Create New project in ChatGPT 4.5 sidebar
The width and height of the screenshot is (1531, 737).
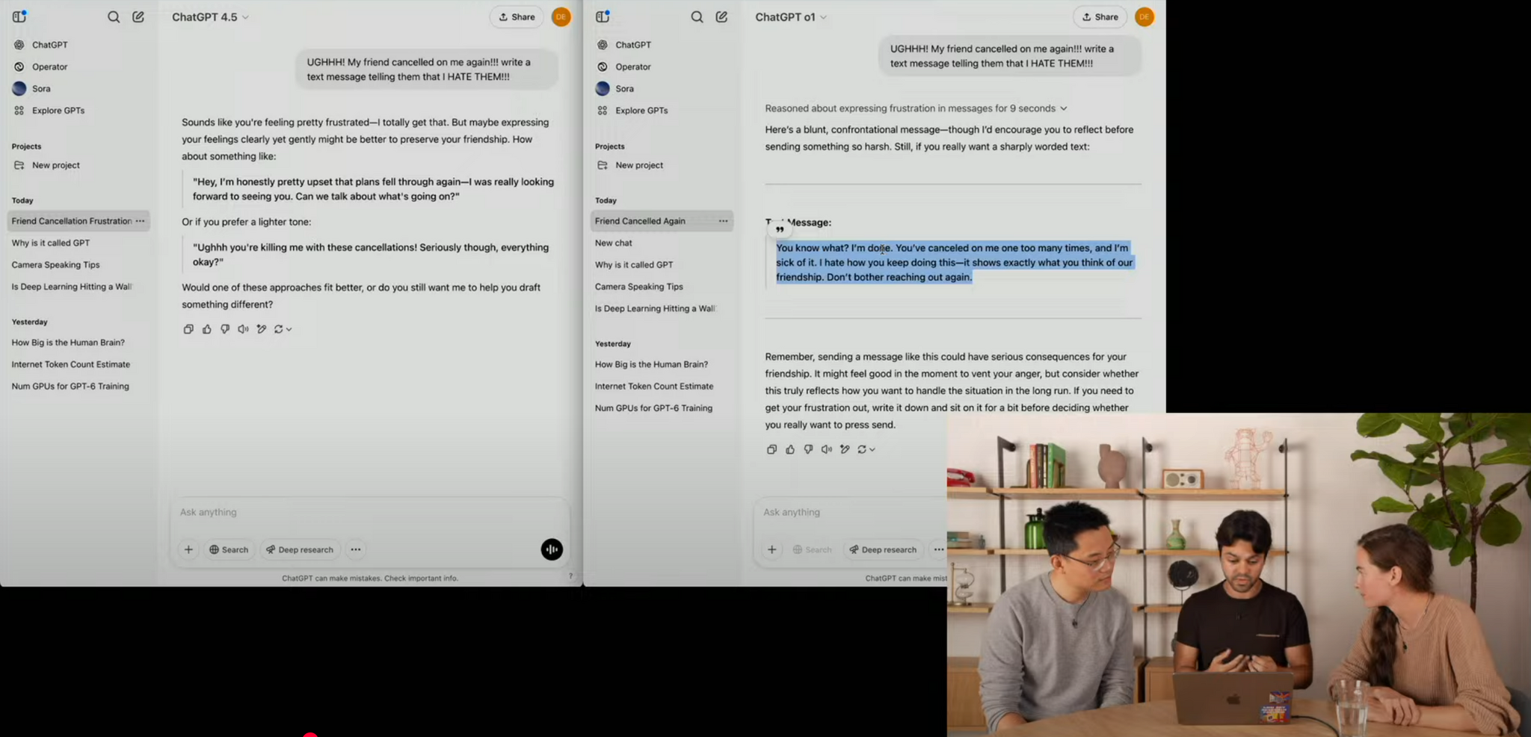pyautogui.click(x=55, y=165)
